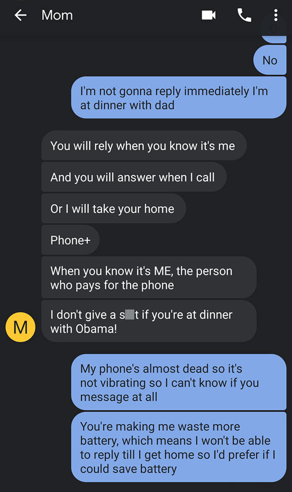Screen dimensions: 292x492
Task: Tap the censored word in Mom's message
Action: [x=129, y=314]
